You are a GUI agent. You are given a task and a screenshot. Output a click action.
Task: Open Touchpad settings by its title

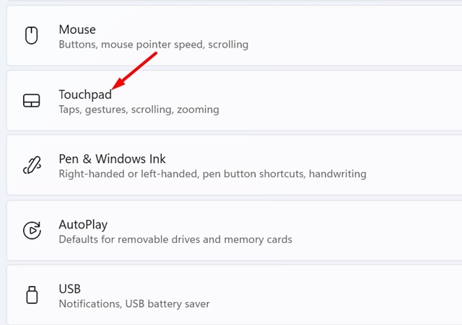(x=85, y=94)
